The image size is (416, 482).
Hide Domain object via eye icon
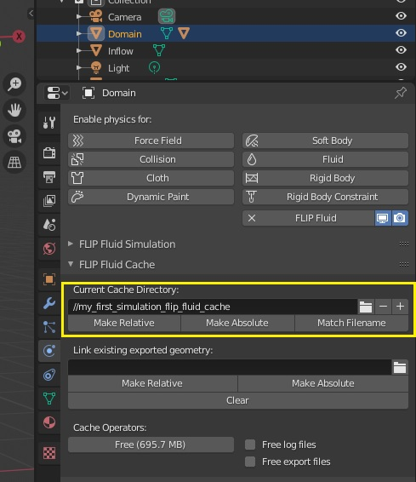pyautogui.click(x=401, y=33)
